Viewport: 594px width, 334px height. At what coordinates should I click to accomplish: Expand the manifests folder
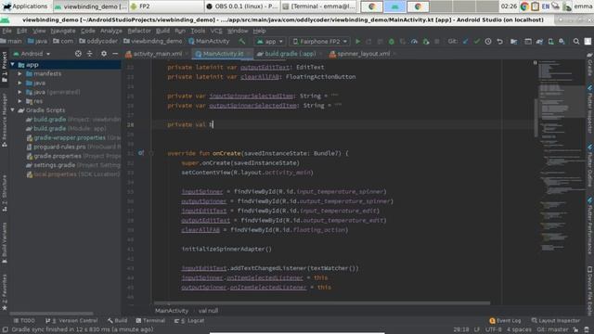pyautogui.click(x=19, y=74)
